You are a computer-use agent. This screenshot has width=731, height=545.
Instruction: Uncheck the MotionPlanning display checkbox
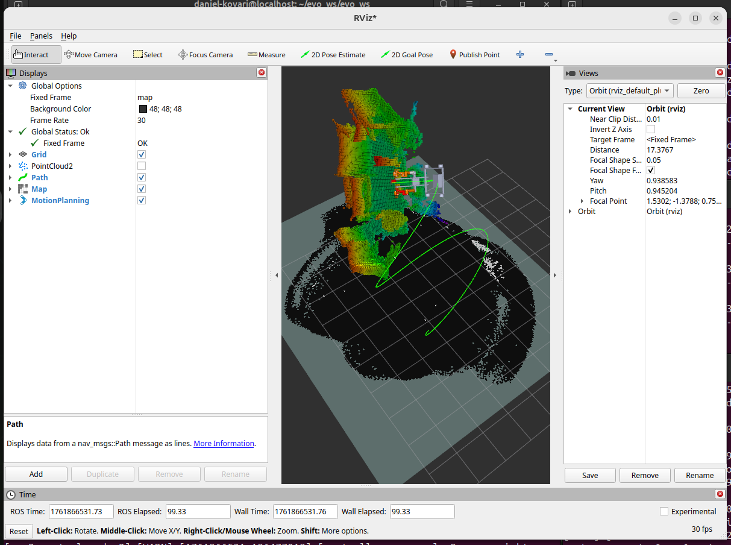click(142, 200)
